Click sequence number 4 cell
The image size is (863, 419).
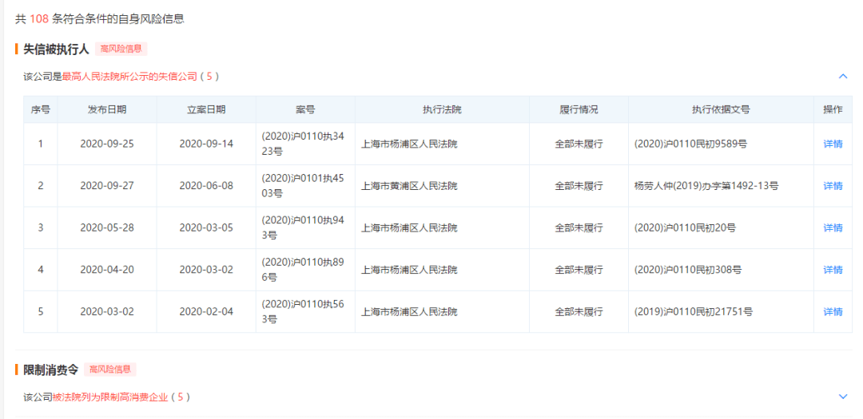40,270
